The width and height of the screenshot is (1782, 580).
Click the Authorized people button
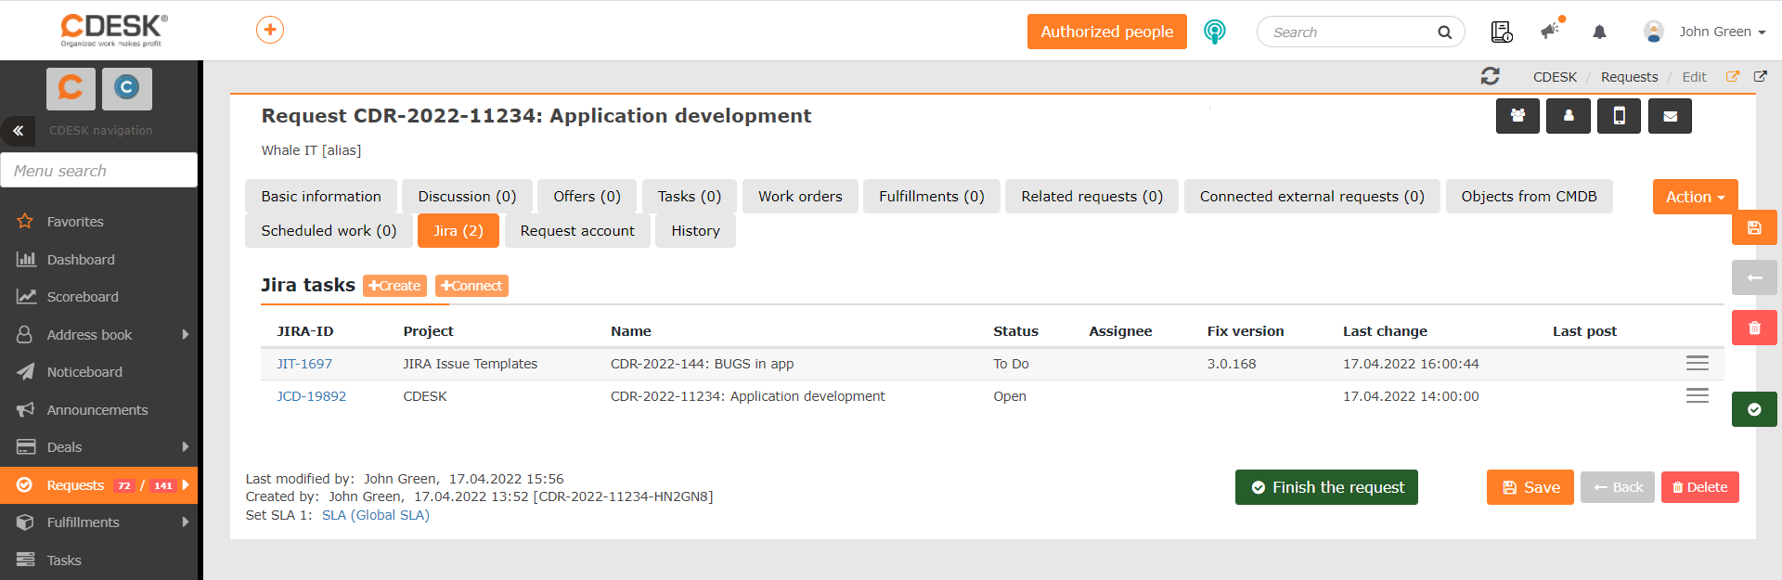pos(1106,32)
